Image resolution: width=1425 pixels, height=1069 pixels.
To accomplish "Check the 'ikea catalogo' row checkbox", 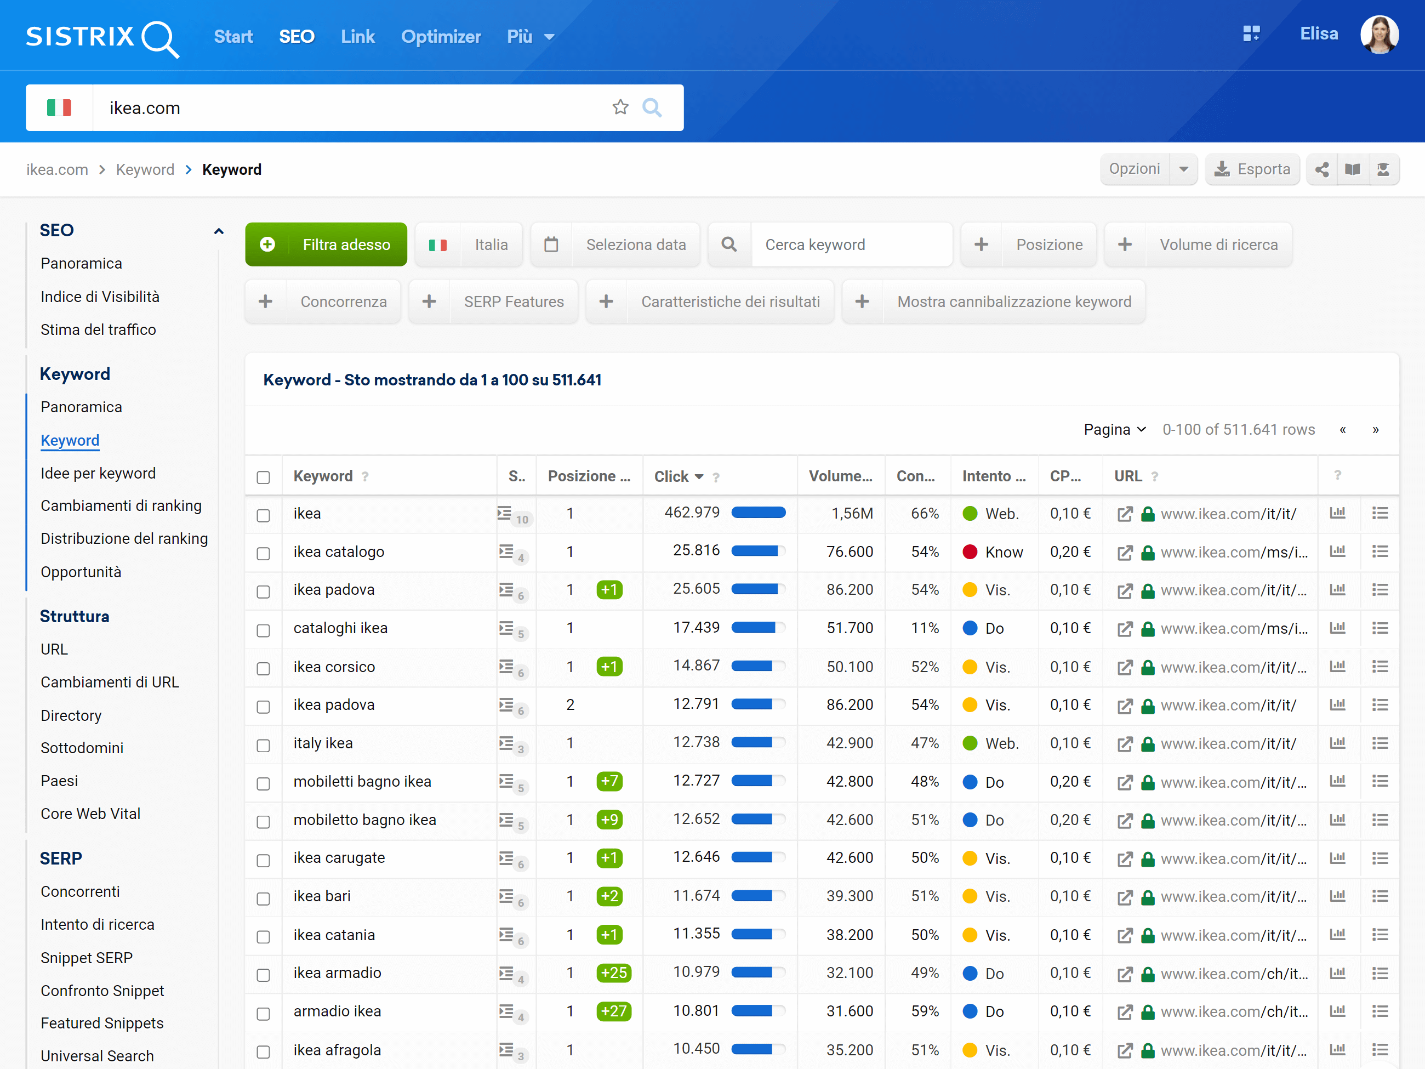I will pos(264,554).
